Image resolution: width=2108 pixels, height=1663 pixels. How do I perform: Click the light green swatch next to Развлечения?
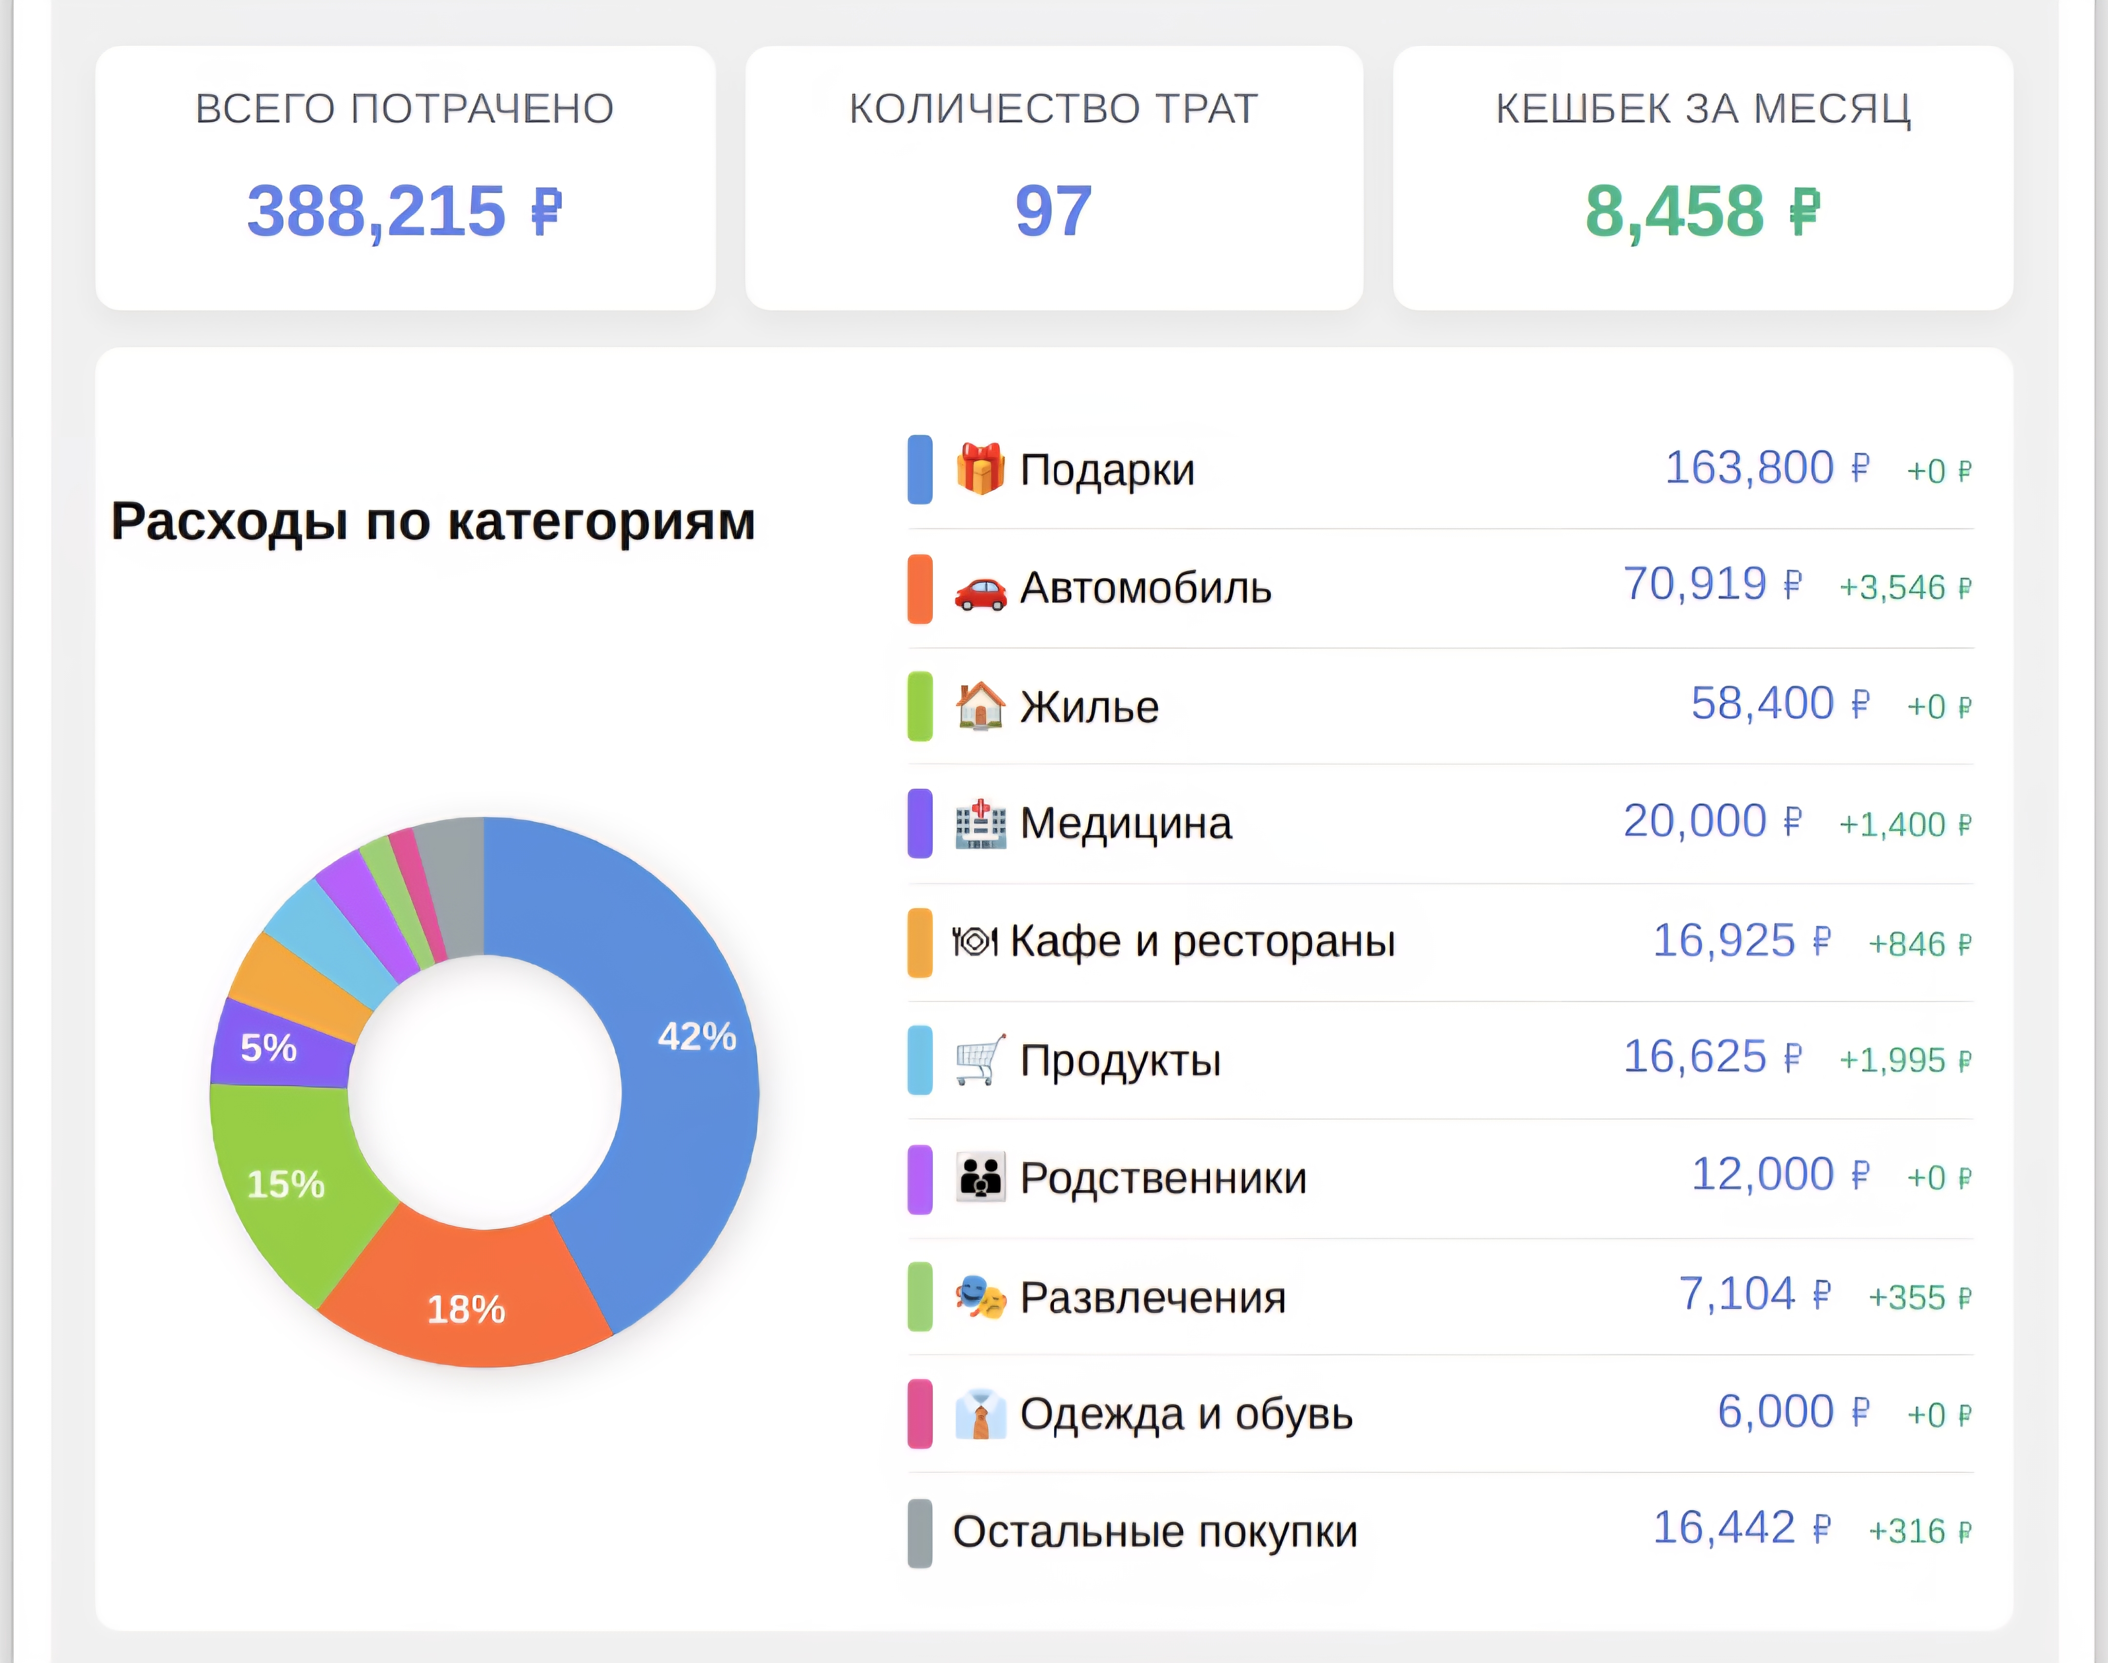click(919, 1296)
